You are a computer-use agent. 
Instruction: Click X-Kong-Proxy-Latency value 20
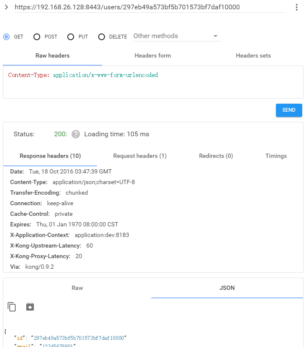pos(79,256)
